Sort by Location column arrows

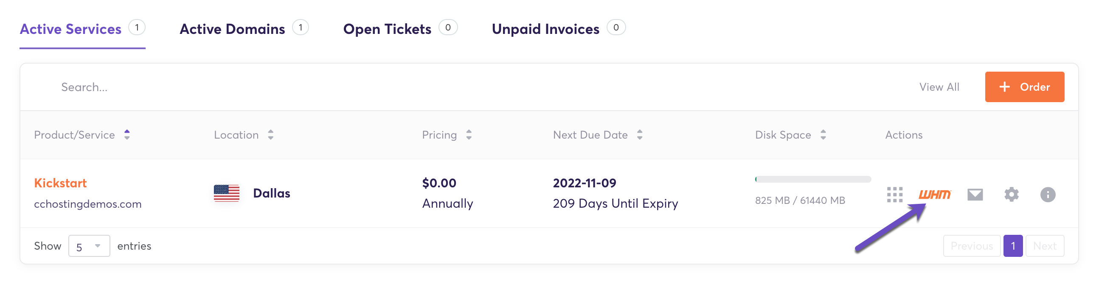click(270, 134)
